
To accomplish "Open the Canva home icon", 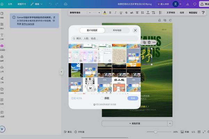I will (2, 4).
